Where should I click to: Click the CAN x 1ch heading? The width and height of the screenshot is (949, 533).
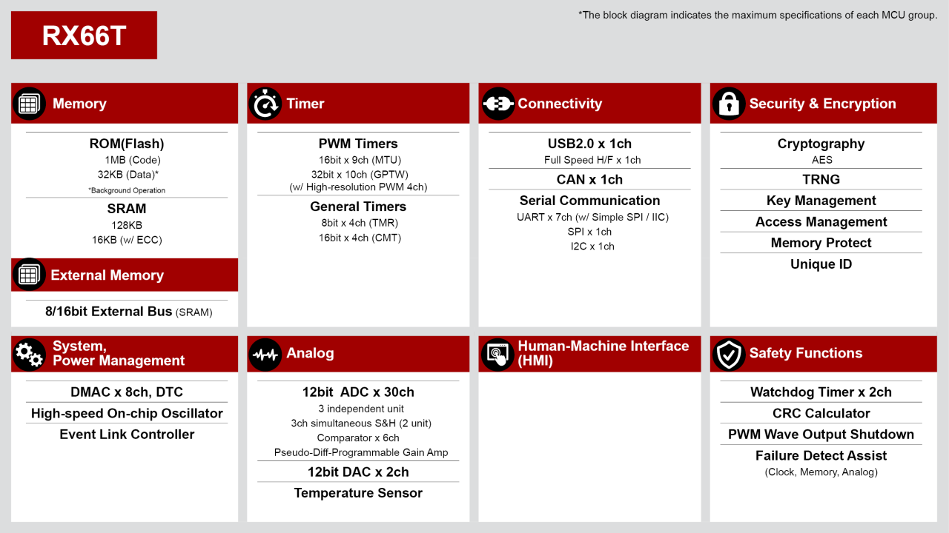coord(589,179)
